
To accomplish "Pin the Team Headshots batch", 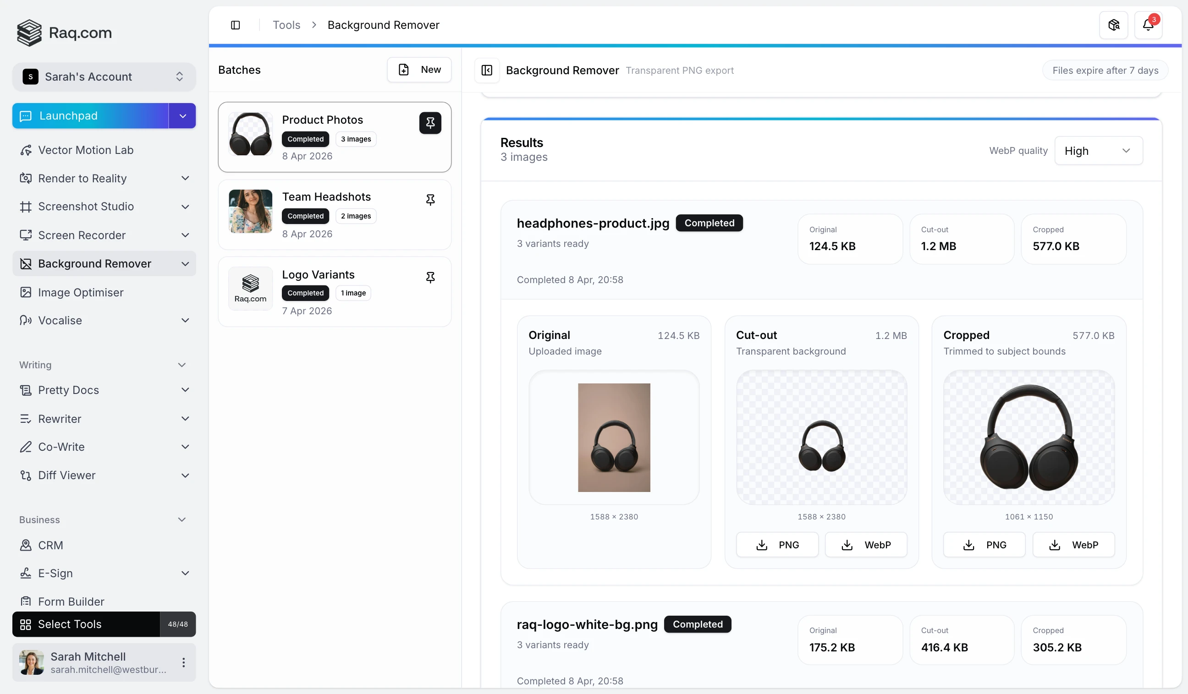I will click(430, 200).
